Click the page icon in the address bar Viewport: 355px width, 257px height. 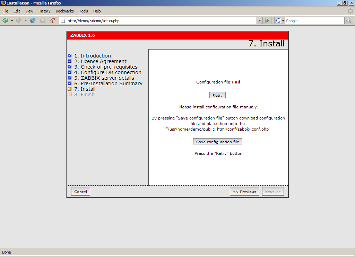pyautogui.click(x=63, y=20)
